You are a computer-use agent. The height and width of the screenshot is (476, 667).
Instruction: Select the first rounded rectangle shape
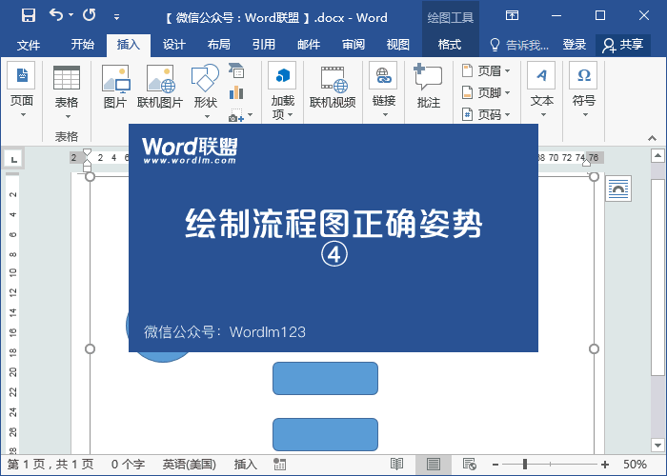pos(325,378)
